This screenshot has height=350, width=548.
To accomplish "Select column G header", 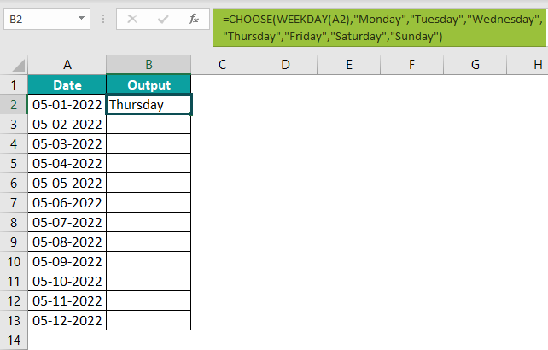I will [475, 65].
